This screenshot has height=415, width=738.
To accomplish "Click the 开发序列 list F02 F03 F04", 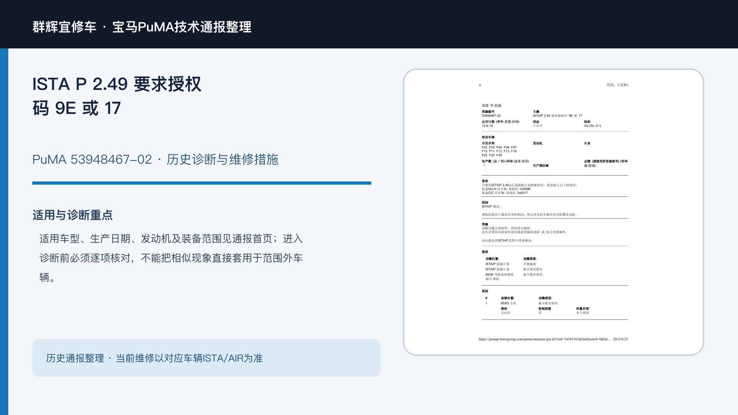I will (x=499, y=151).
